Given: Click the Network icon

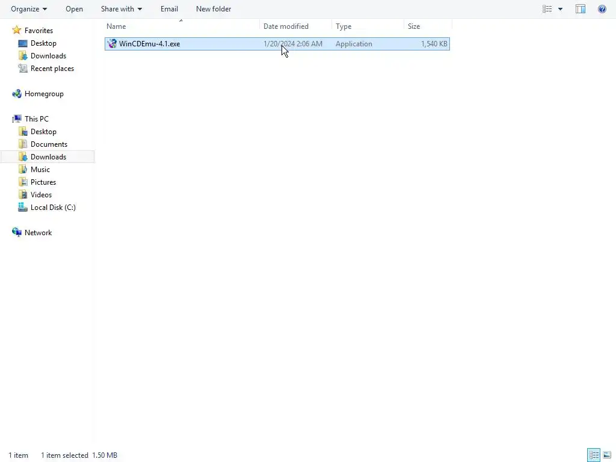Looking at the screenshot, I should 16,232.
